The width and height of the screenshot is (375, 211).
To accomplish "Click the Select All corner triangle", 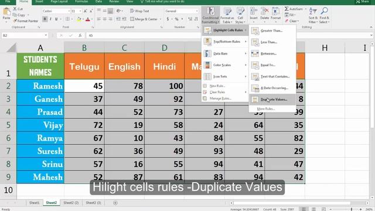I will click(11, 47).
